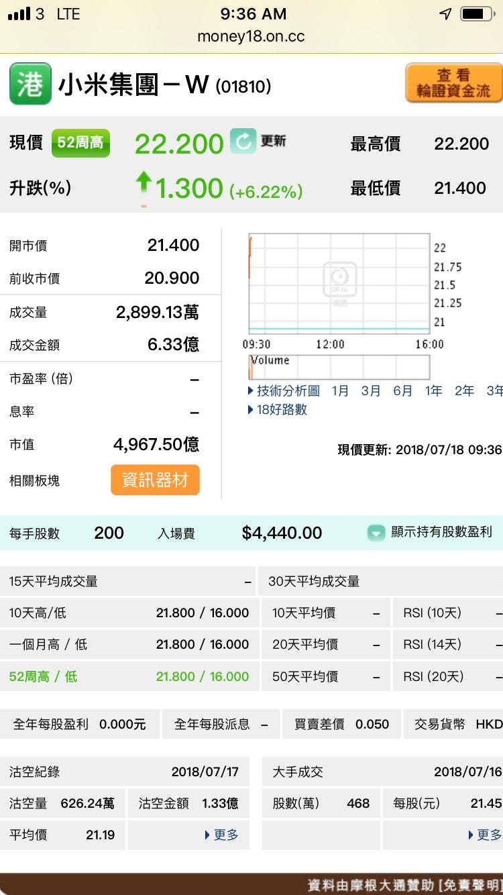Select 成交金額 value 6.33億
The width and height of the screenshot is (503, 895).
point(173,345)
